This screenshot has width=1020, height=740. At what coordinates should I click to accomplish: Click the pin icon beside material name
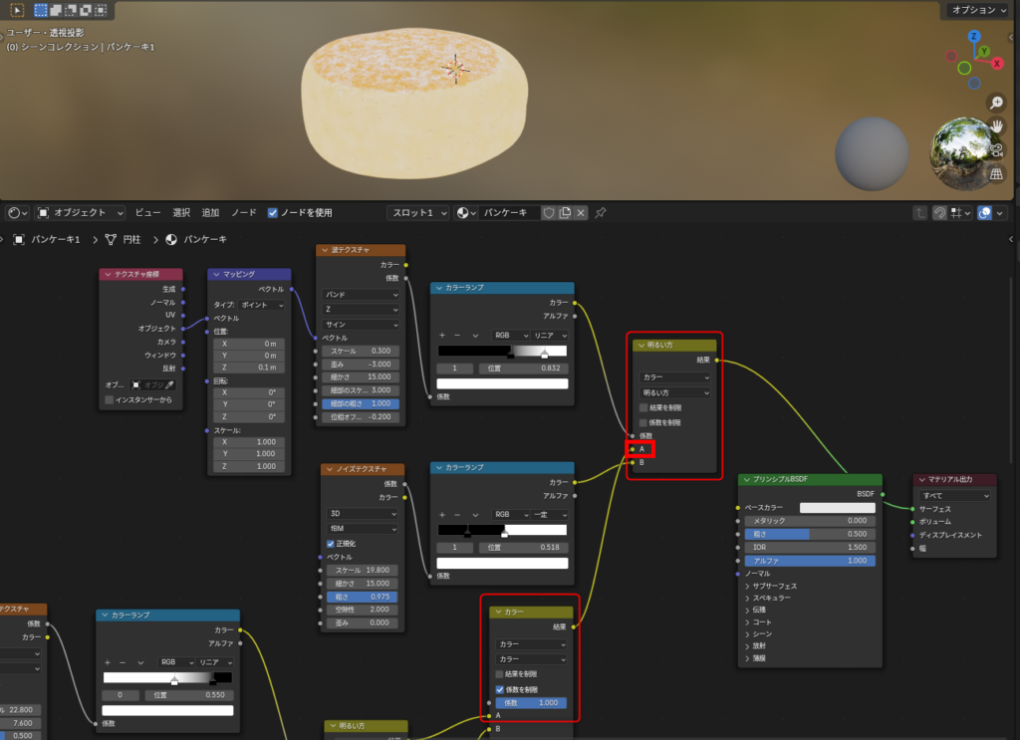click(601, 213)
